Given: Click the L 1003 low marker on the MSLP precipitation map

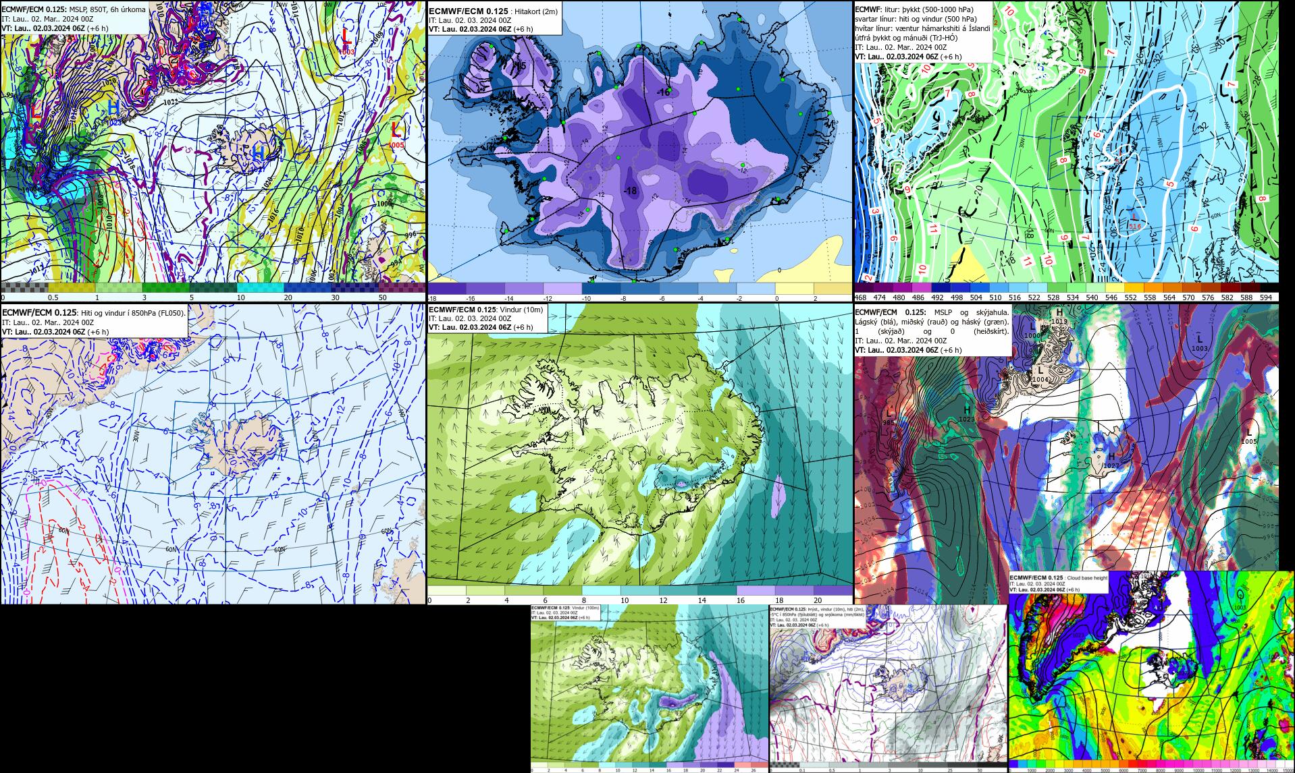Looking at the screenshot, I should pyautogui.click(x=346, y=40).
